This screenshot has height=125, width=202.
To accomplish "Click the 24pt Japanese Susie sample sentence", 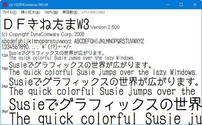I will point(104,82).
